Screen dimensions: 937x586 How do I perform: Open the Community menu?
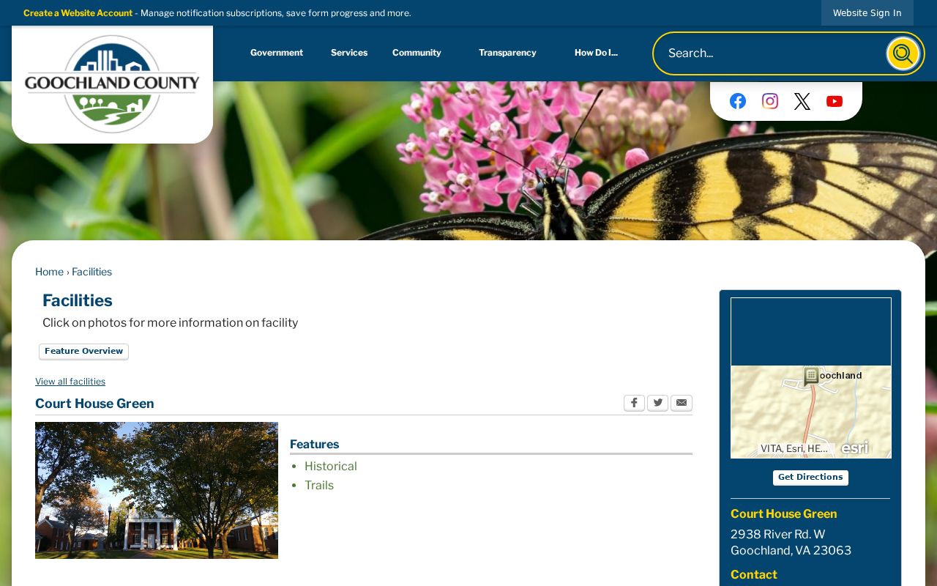[417, 53]
